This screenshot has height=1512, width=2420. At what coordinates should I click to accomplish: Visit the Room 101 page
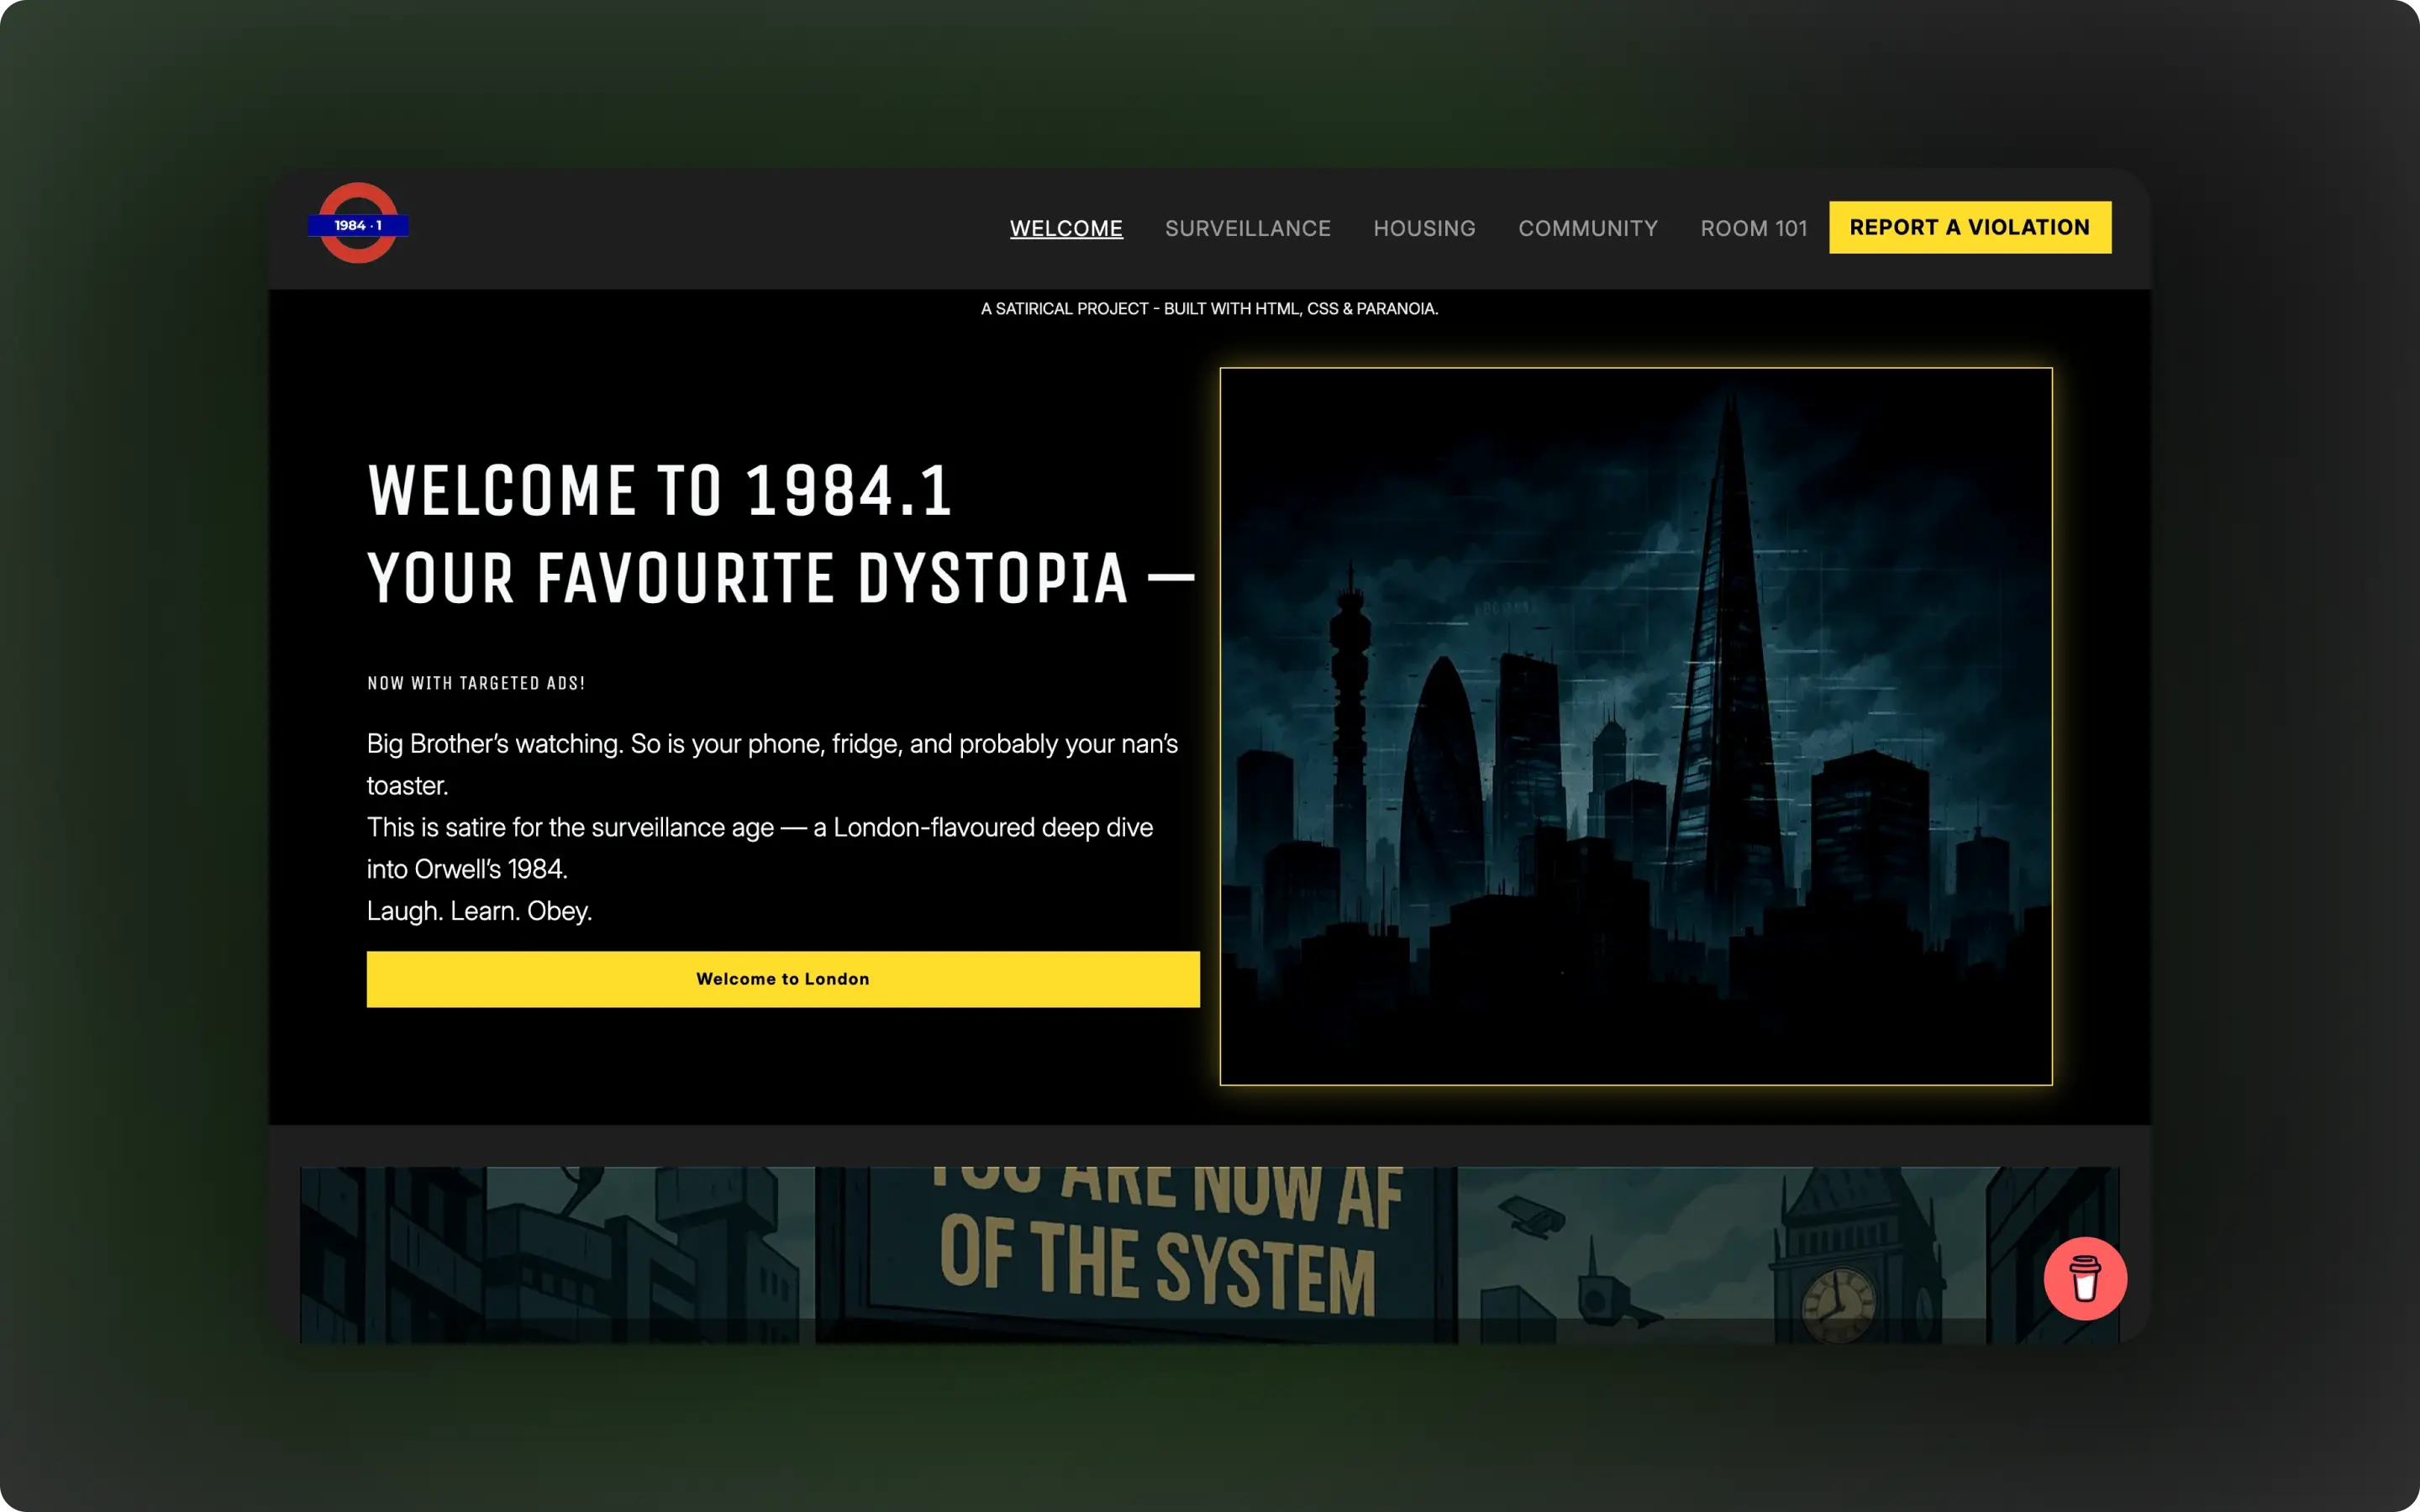1753,228
